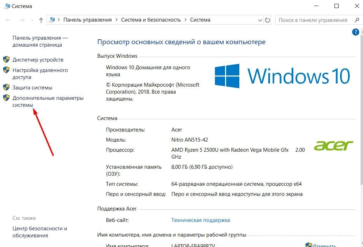Screen dimensions: 363x247
Task: Open Диспетчер устройств
Action: point(38,60)
